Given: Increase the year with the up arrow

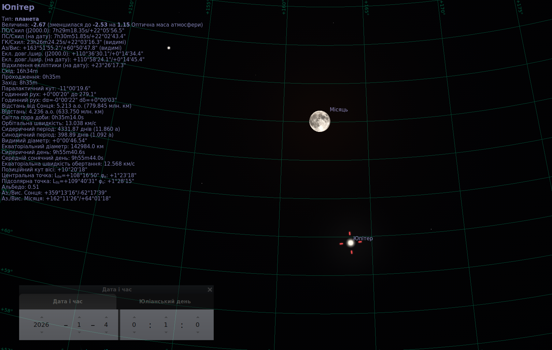Looking at the screenshot, I should click(42, 317).
